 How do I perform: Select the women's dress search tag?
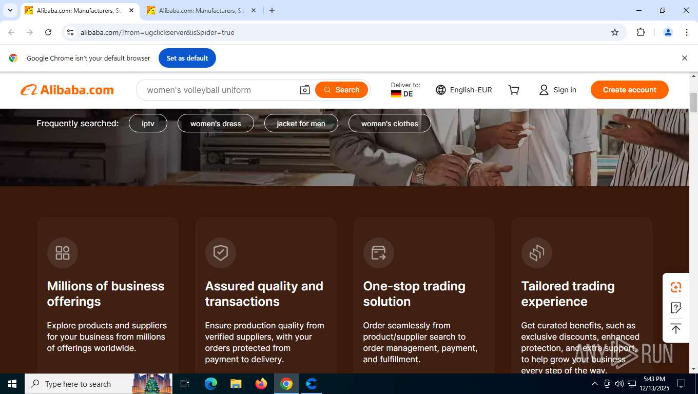216,124
